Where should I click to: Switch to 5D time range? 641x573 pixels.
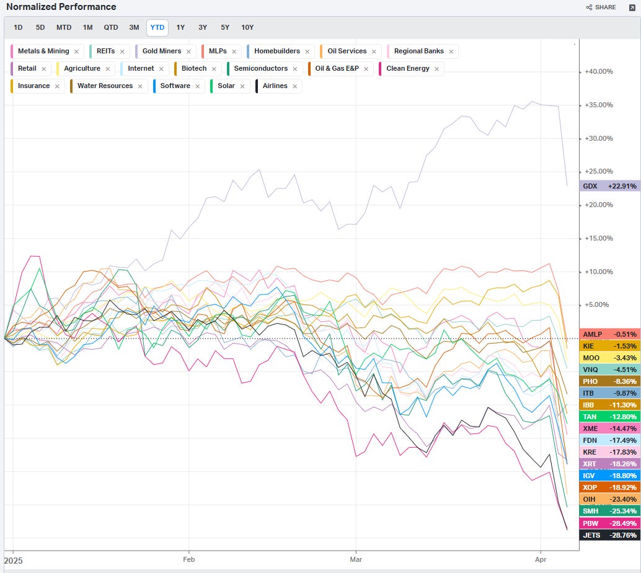[40, 27]
